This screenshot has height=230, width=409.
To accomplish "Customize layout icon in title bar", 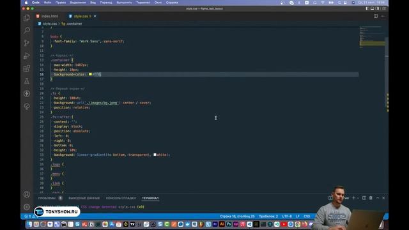I will [x=383, y=8].
